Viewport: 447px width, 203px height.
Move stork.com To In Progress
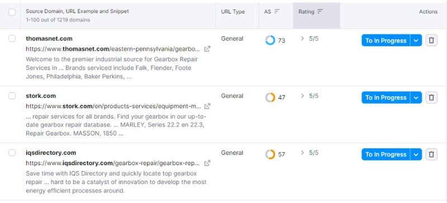tap(386, 98)
